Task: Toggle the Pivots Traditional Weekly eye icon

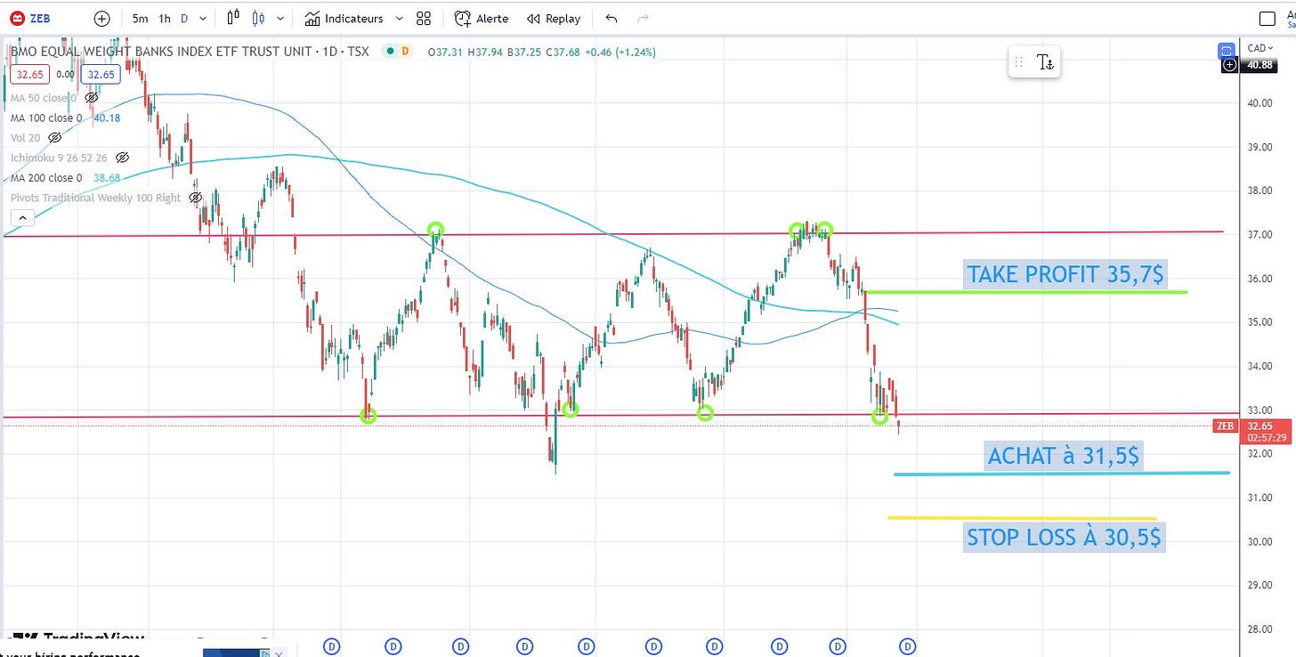Action: click(x=195, y=198)
